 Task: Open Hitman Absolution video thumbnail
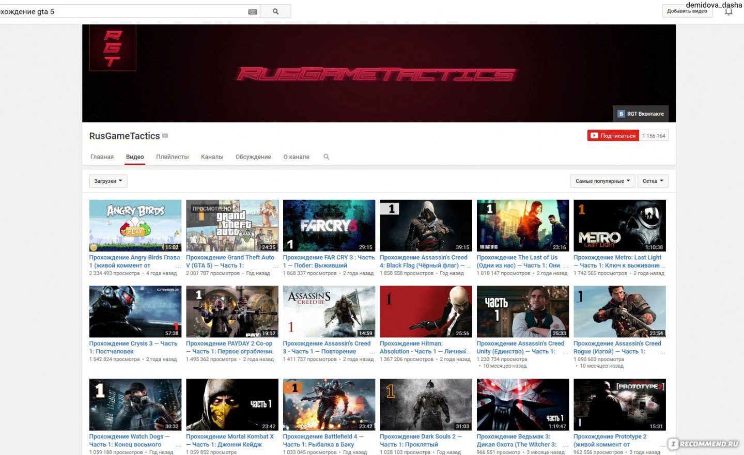(426, 312)
